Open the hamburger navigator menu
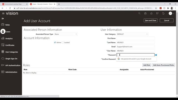Viewport: 178px width, 100px height. point(3,14)
